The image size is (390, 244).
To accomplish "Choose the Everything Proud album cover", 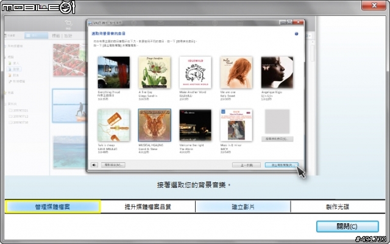I will coord(114,72).
